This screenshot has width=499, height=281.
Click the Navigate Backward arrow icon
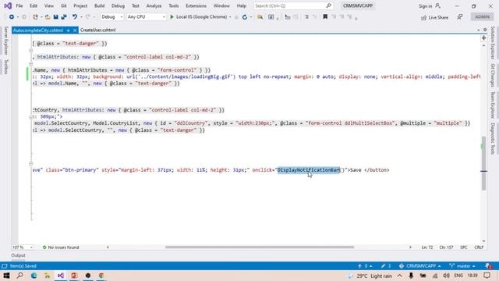(12, 17)
